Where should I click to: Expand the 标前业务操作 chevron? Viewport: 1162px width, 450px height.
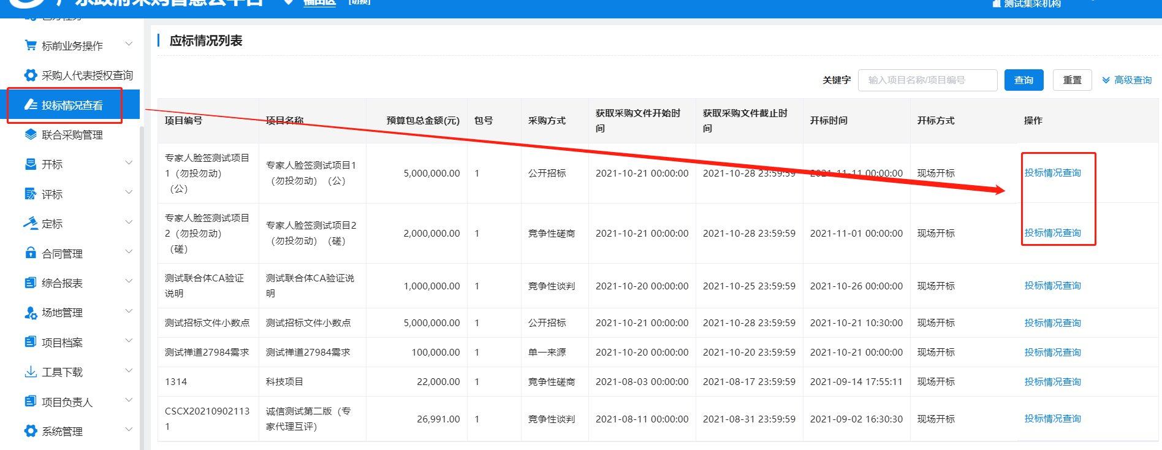129,44
